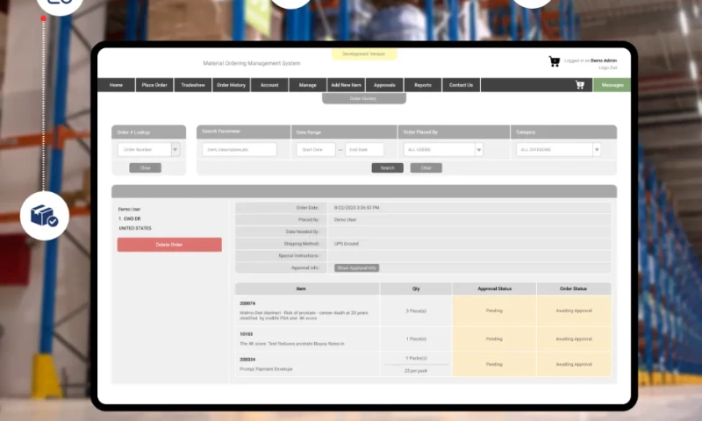This screenshot has height=421, width=702.
Task: Click the Start Date field
Action: (316, 149)
